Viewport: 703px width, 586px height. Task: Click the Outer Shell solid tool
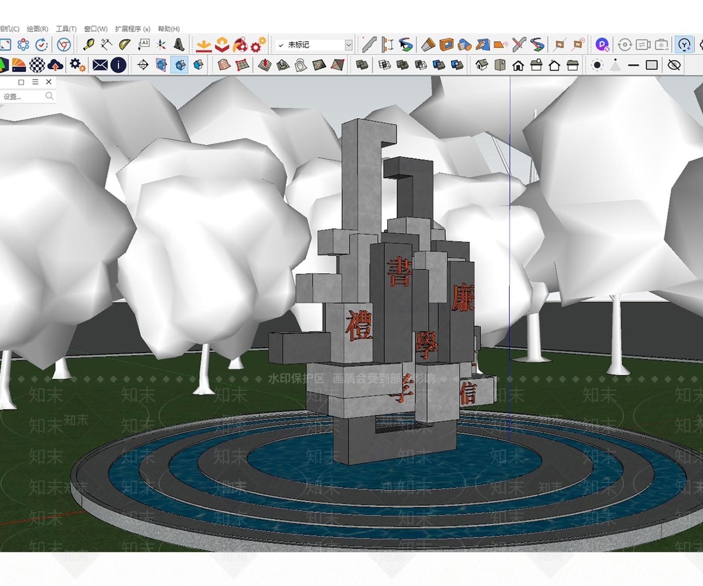tap(362, 65)
